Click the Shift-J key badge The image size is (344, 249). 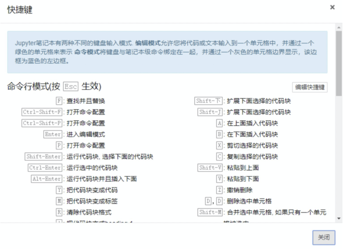click(210, 112)
